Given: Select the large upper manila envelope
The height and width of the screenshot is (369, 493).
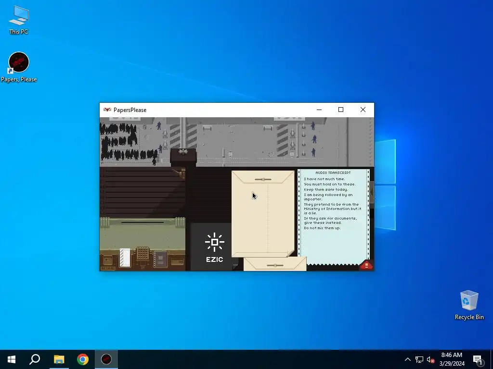Looking at the screenshot, I should click(x=263, y=214).
